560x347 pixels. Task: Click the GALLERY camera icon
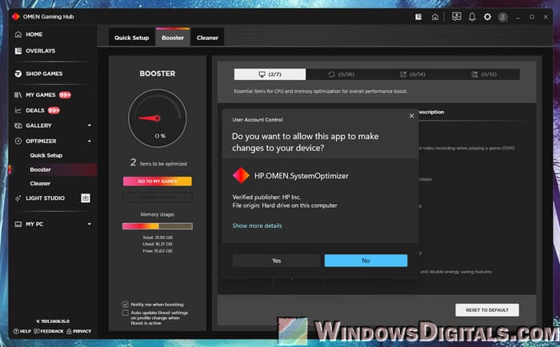pos(18,126)
